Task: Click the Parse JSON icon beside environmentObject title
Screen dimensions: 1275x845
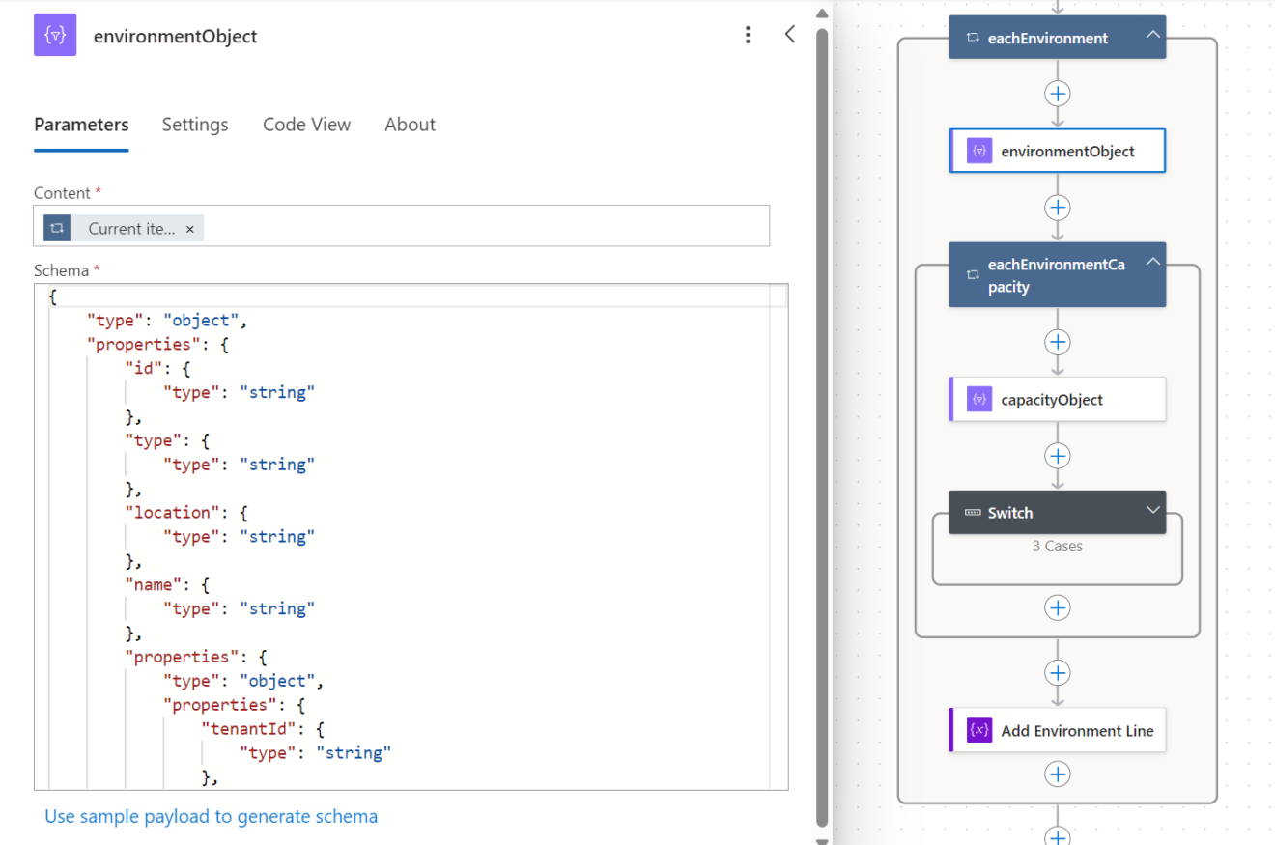Action: click(55, 35)
